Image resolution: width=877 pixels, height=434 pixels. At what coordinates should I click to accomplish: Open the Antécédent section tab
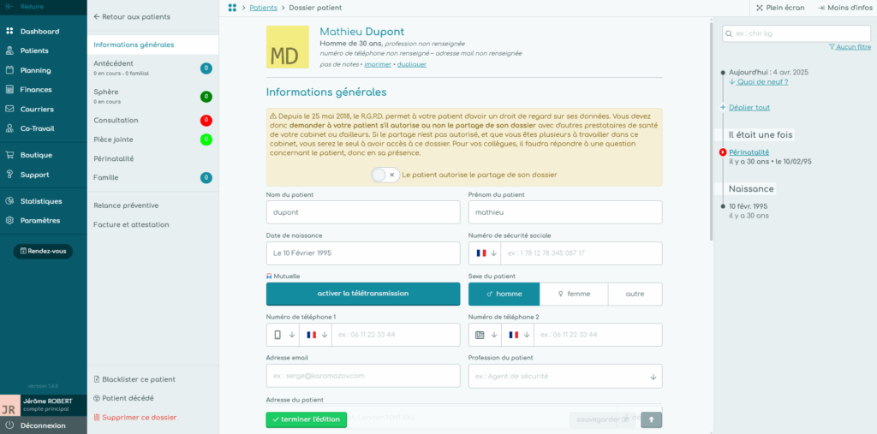pos(113,63)
